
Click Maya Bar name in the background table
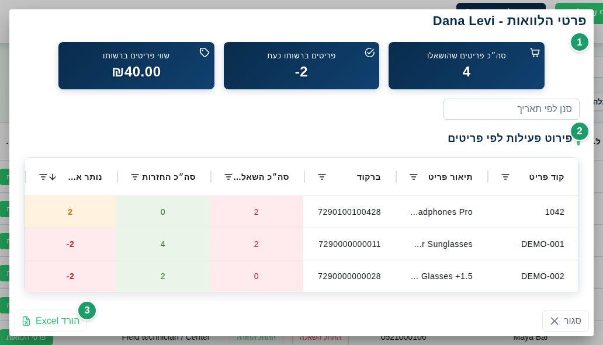coord(530,337)
